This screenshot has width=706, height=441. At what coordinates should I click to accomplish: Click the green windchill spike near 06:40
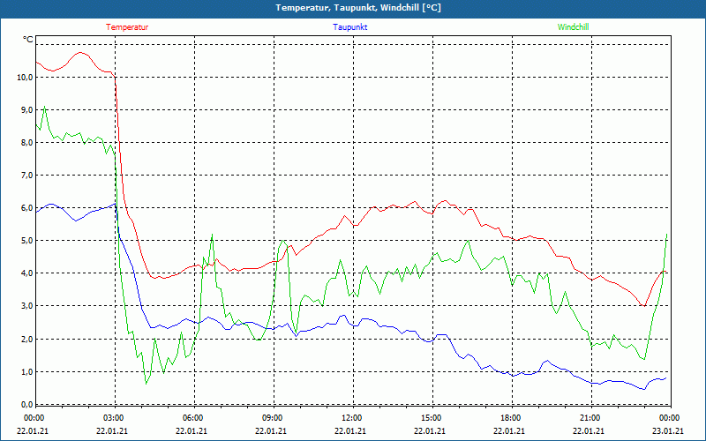212,235
